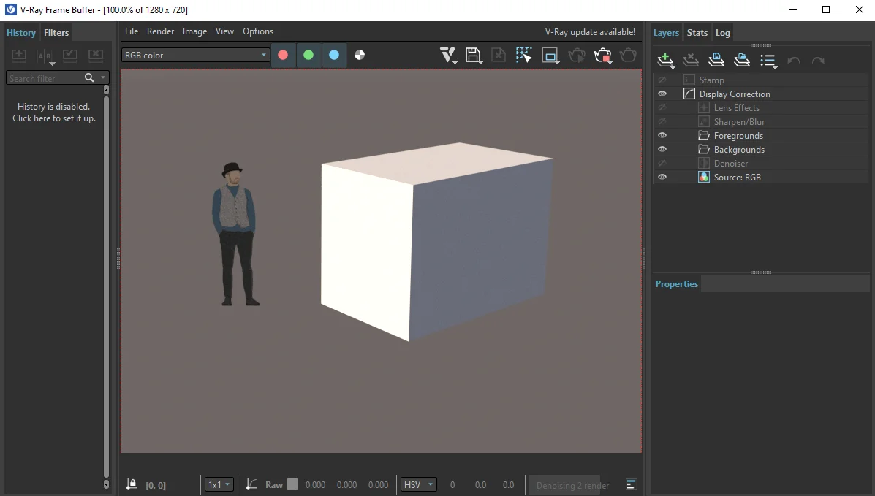This screenshot has width=875, height=496.
Task: Show the Stamp layer
Action: [x=662, y=80]
